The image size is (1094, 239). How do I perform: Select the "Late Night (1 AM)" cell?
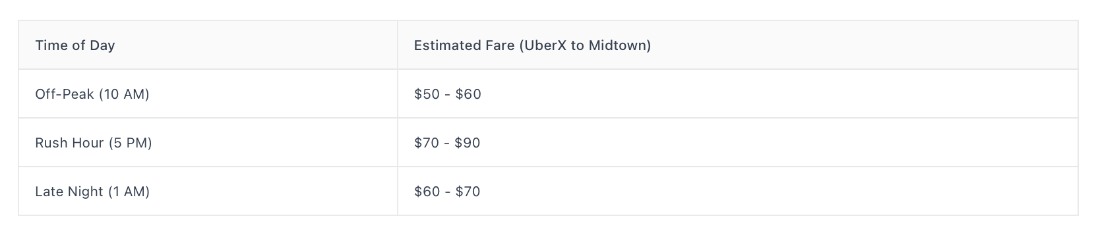point(208,191)
